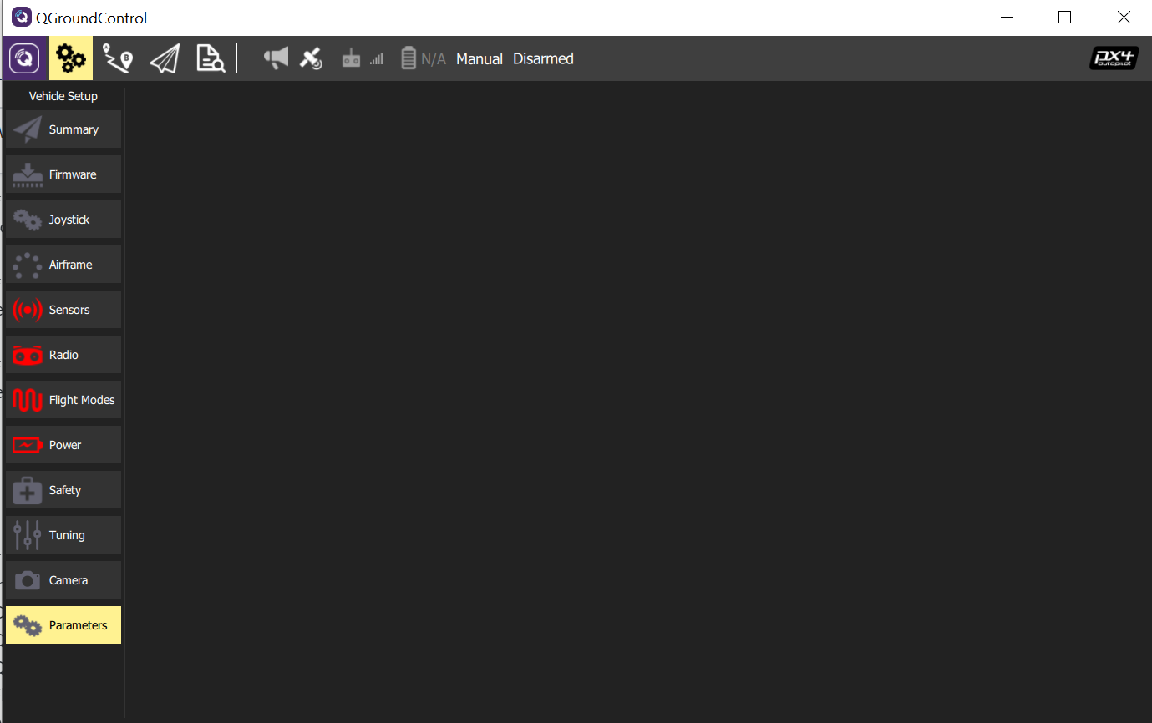
Task: Open the Radio calibration icon
Action: point(63,354)
